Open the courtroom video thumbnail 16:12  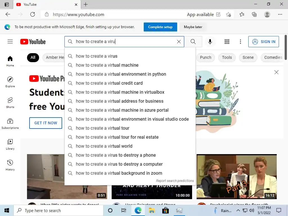point(237,177)
